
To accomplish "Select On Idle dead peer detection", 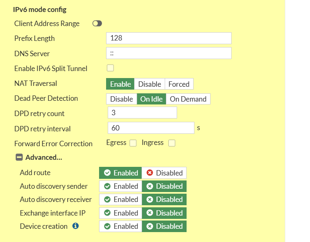I will click(151, 99).
